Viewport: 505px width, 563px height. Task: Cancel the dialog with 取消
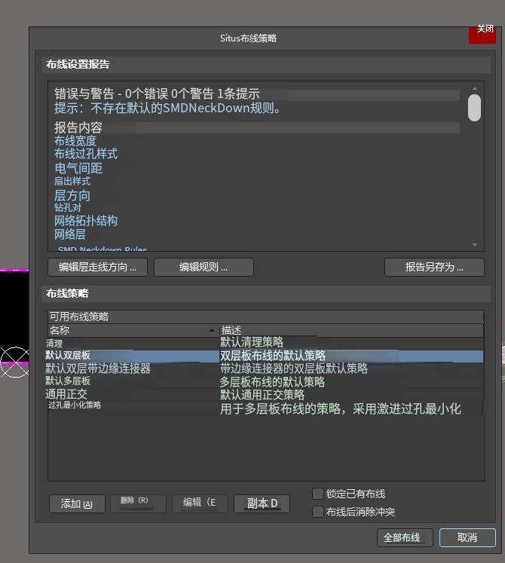[467, 537]
